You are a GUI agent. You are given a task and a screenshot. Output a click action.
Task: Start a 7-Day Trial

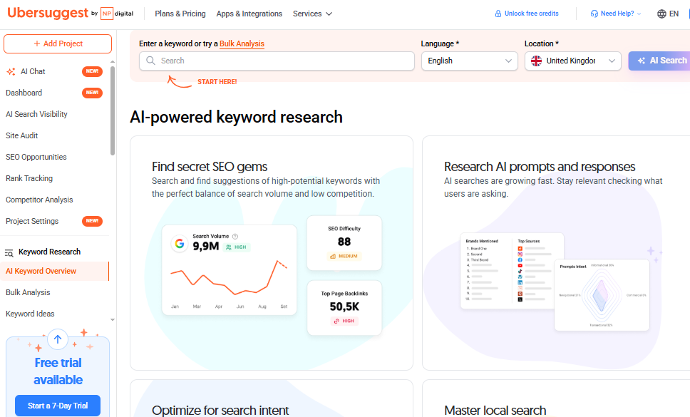coord(58,406)
